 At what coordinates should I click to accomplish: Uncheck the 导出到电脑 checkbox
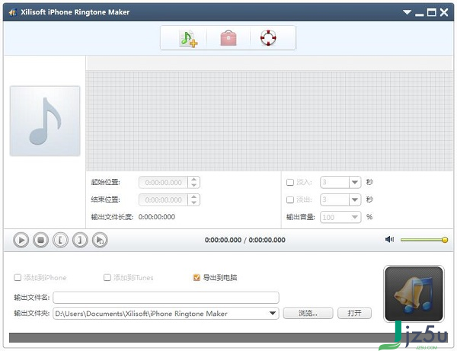tap(197, 278)
